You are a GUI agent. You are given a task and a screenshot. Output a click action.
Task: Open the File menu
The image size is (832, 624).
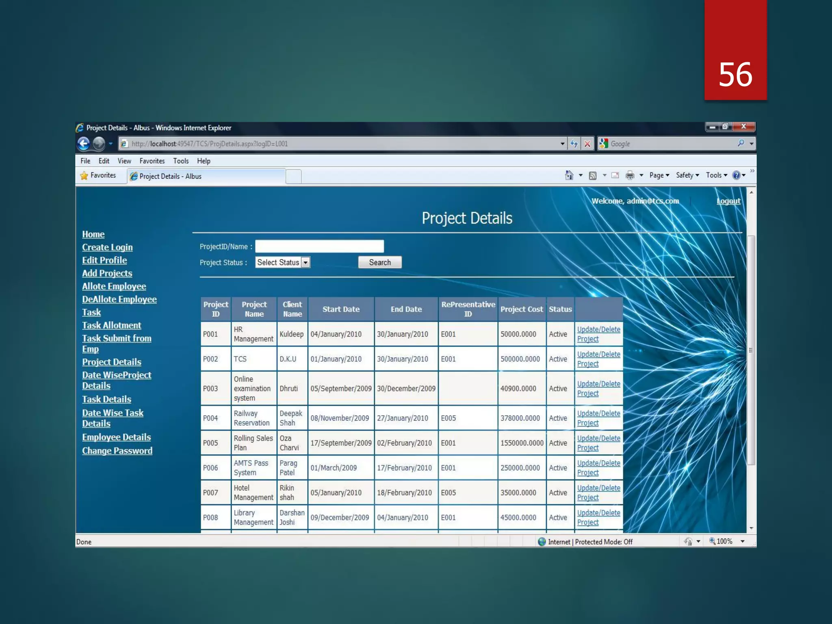85,161
